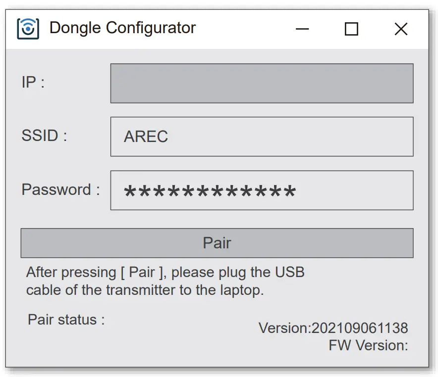The image size is (438, 377).
Task: Click the Version:202109061138 text
Action: 333,328
